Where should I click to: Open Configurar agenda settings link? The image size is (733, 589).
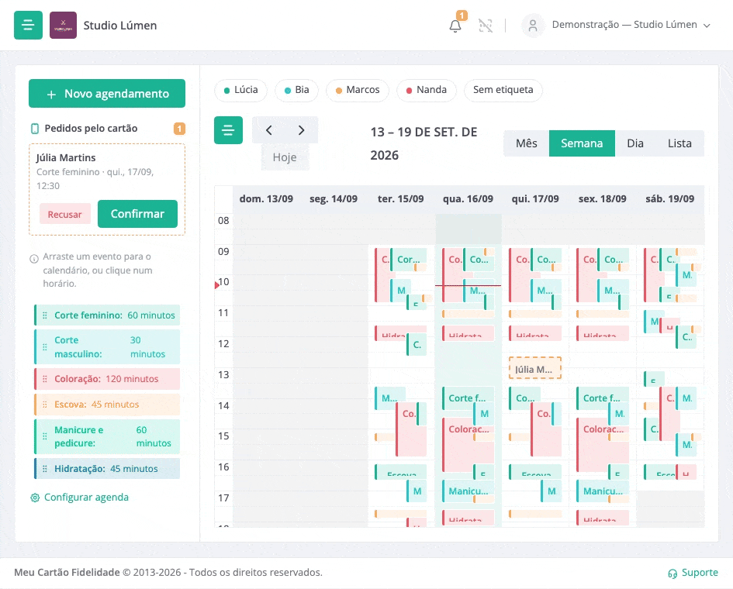[80, 498]
